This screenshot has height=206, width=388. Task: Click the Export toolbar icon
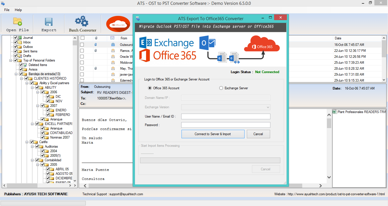[x=48, y=23]
